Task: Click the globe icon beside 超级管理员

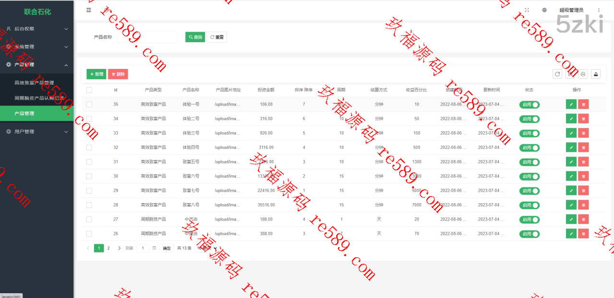Action: pos(544,10)
